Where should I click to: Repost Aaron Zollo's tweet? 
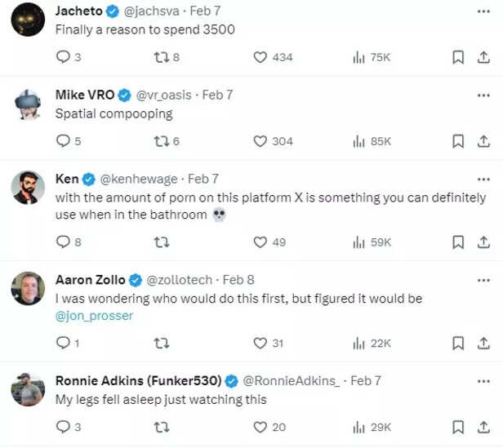[x=161, y=343]
